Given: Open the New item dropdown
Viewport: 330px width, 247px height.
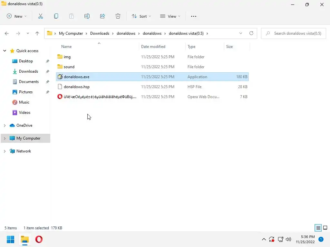Looking at the screenshot, I should 17,16.
